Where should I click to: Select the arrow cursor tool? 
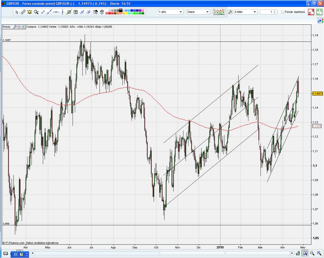[x=16, y=12]
